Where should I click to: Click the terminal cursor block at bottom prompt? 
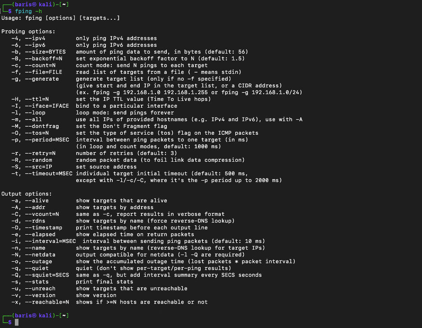17,322
